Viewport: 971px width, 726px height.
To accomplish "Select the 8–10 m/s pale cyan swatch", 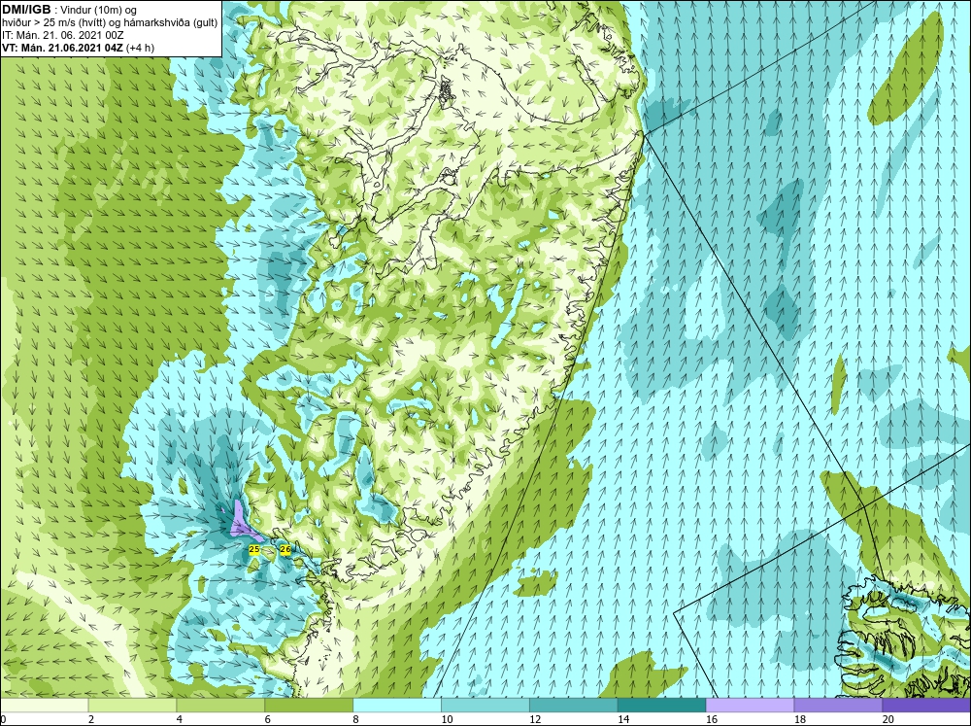I will pyautogui.click(x=397, y=705).
